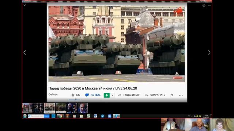Go to the previous image with left arrow
This screenshot has height=131, width=234.
25,52
